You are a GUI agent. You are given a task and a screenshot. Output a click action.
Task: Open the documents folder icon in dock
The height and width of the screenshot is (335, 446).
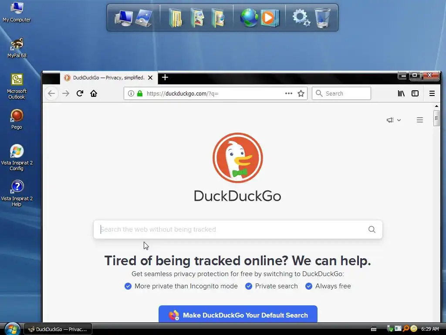(x=176, y=17)
